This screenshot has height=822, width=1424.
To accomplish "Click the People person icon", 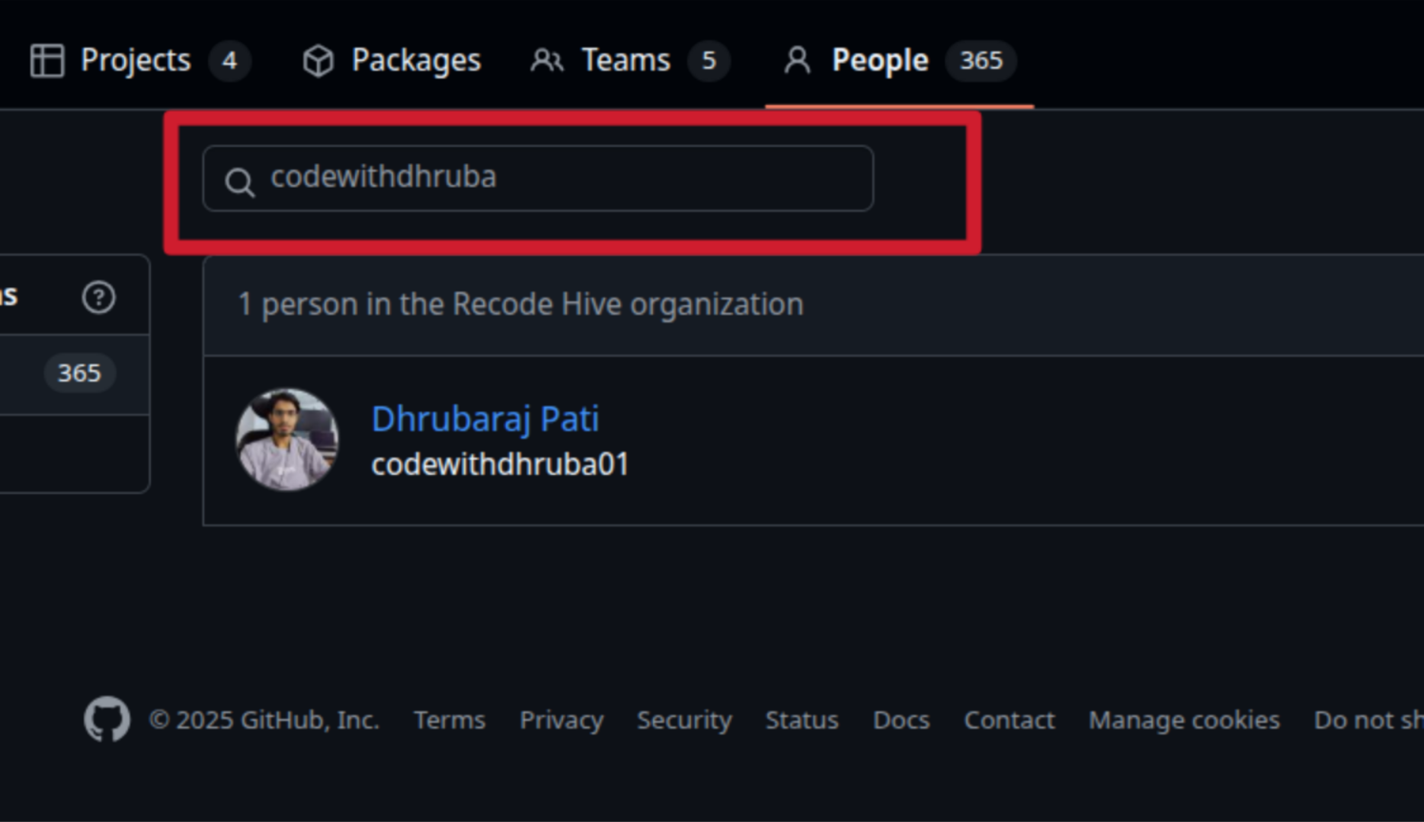I will (797, 61).
